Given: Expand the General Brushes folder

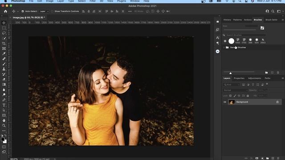Looking at the screenshot, I should pos(224,48).
